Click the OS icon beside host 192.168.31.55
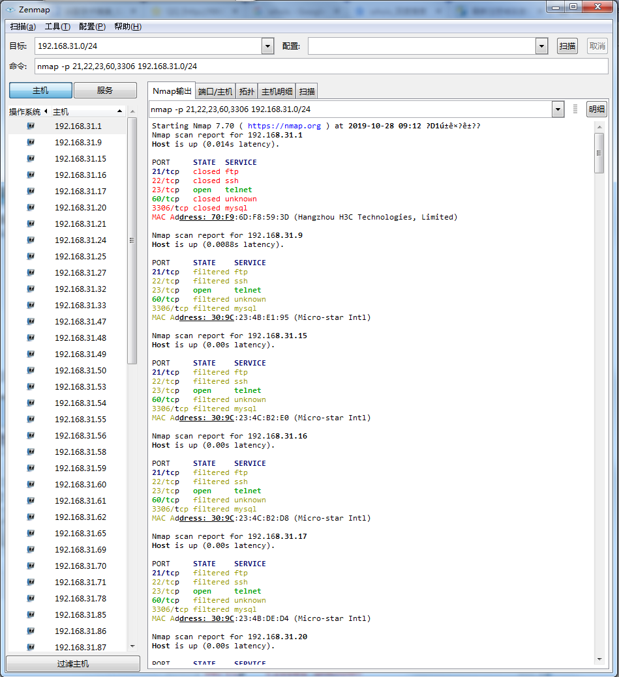Image resolution: width=619 pixels, height=677 pixels. click(31, 419)
